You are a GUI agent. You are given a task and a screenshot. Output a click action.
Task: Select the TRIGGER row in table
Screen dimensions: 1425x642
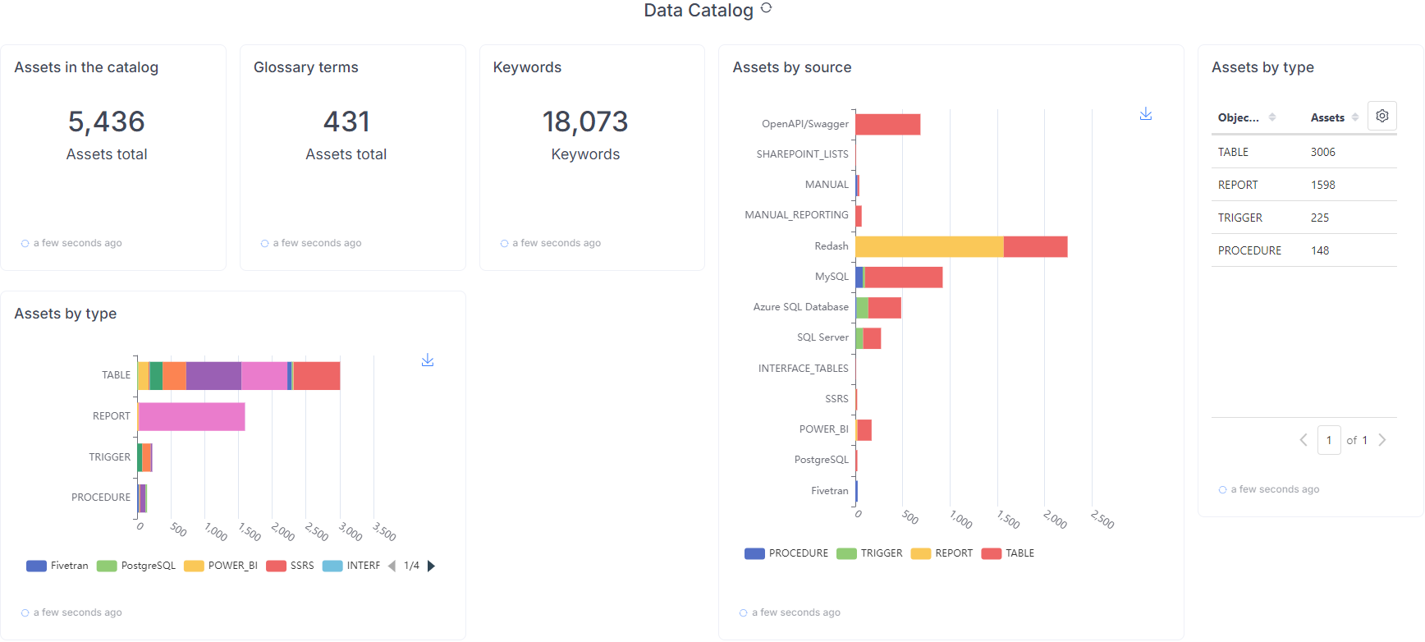1304,218
